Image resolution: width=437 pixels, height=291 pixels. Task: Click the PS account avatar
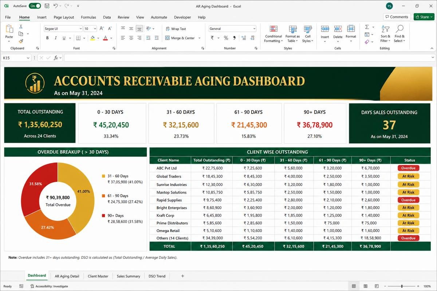click(x=389, y=6)
